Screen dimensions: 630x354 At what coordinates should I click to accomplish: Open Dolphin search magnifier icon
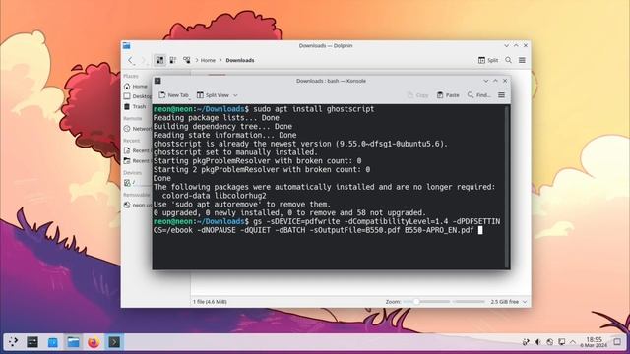pyautogui.click(x=508, y=60)
